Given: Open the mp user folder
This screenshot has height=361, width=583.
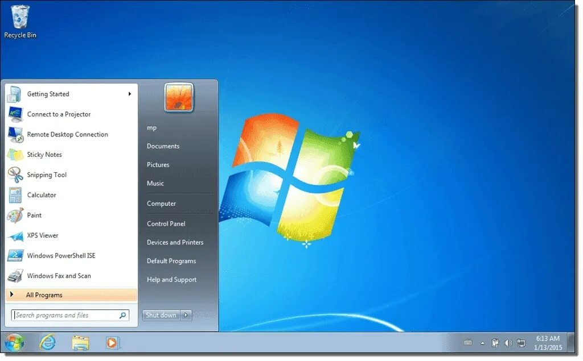Looking at the screenshot, I should click(151, 128).
